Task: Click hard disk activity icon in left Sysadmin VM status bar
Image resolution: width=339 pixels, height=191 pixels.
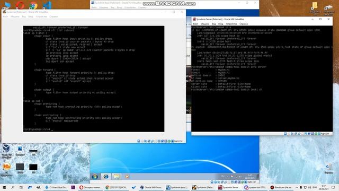Action: [139, 141]
